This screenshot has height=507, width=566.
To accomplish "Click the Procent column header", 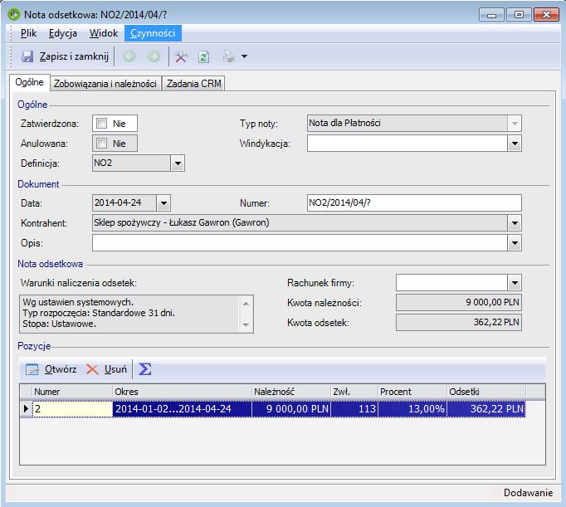I will (412, 392).
